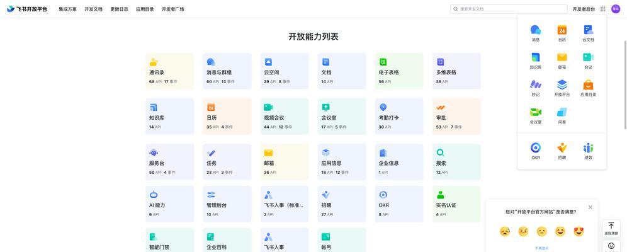This screenshot has width=627, height=252.
Task: Open the 多维表格 capability card
Action: point(456,71)
